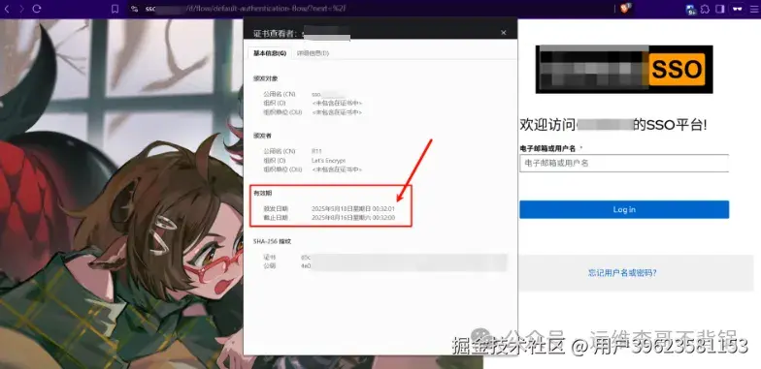The height and width of the screenshot is (369, 761).
Task: Click issuer common name value R11
Action: coord(316,151)
